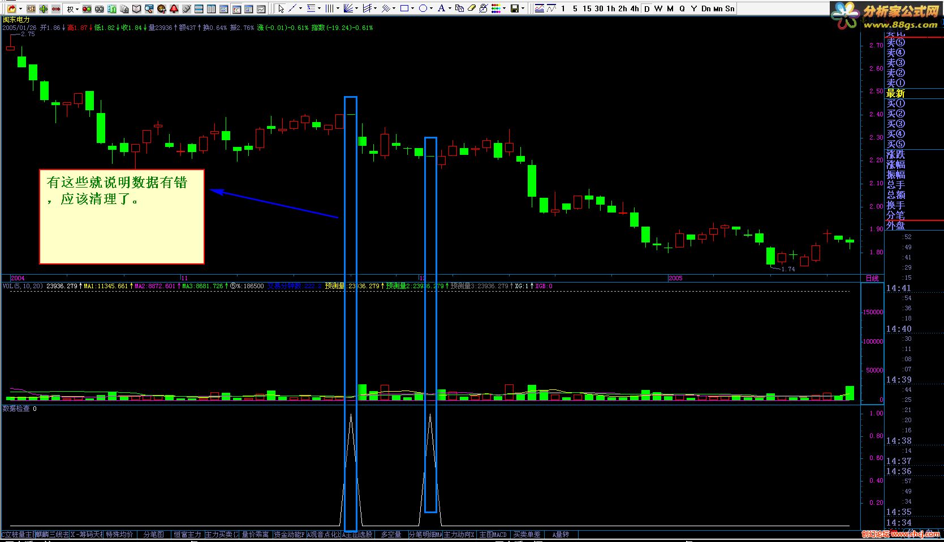Click the 日线 period label
This screenshot has width=944, height=542.
872,278
